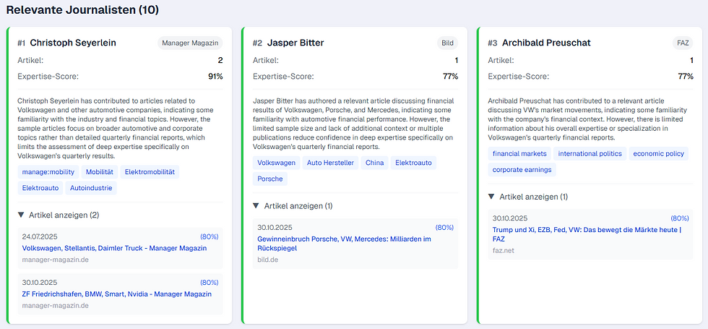
Task: Select the Auto Hersteller tag
Action: 330,163
